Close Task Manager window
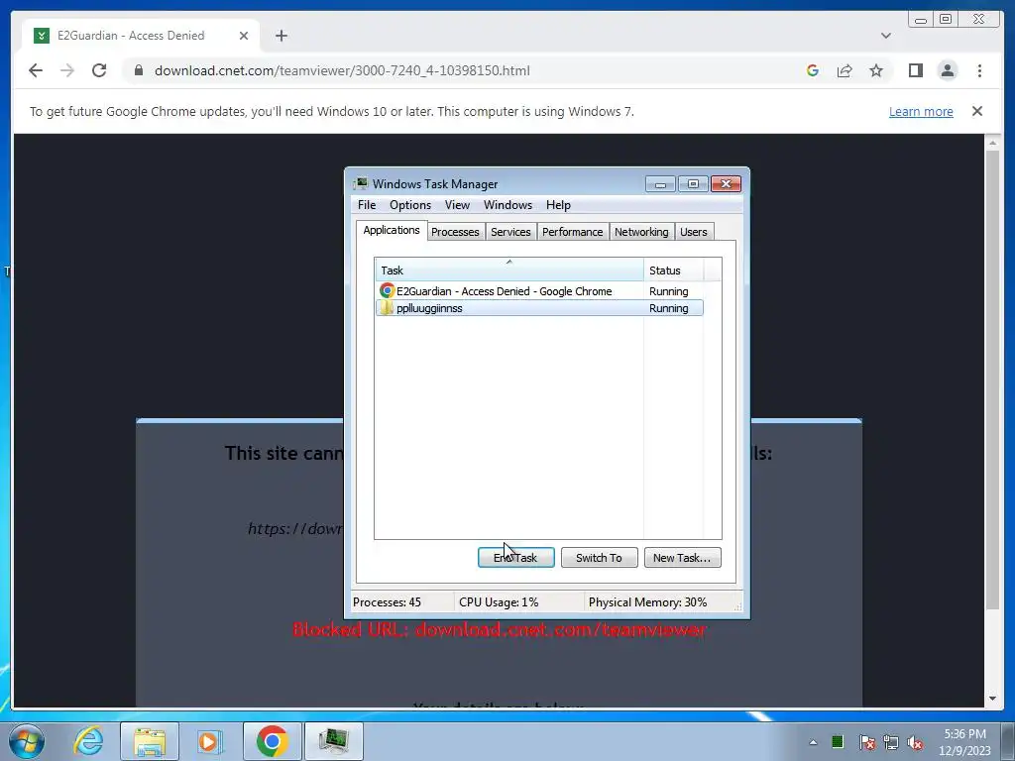This screenshot has width=1015, height=761. point(726,184)
